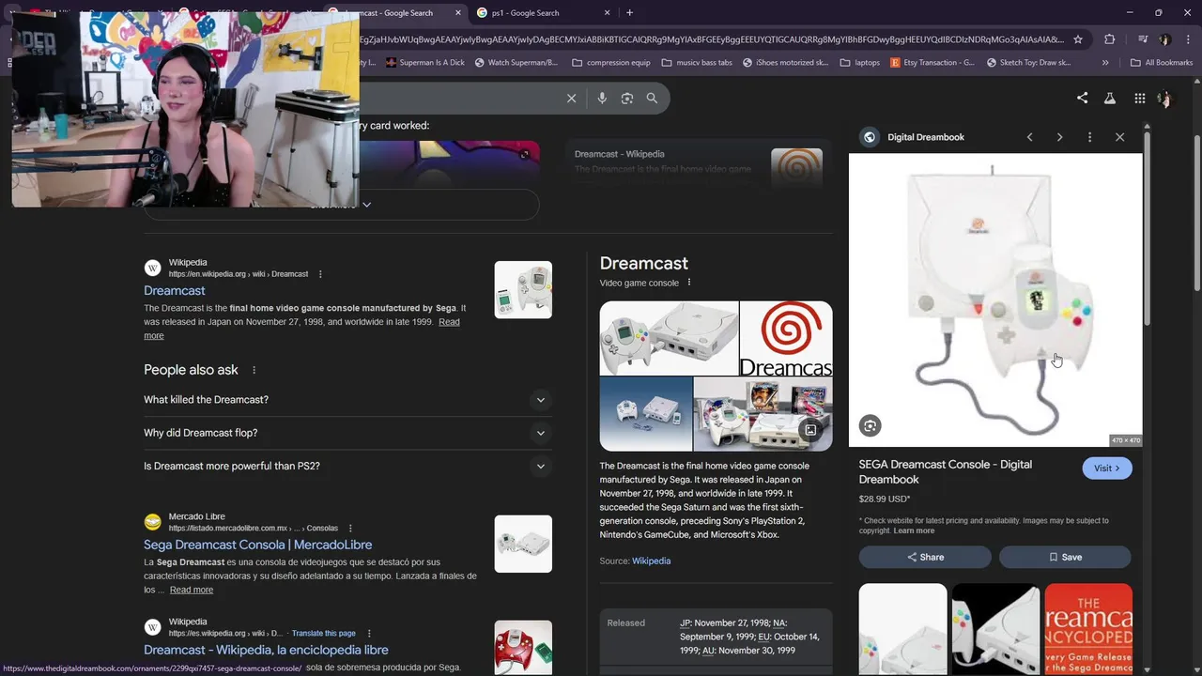Image resolution: width=1202 pixels, height=676 pixels.
Task: Click 'Translate this page' link
Action: (x=324, y=634)
